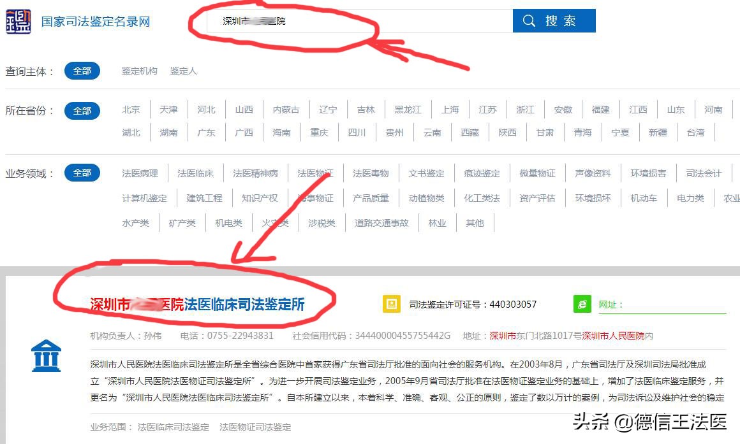
Task: Choose province 上海
Action: click(x=450, y=110)
